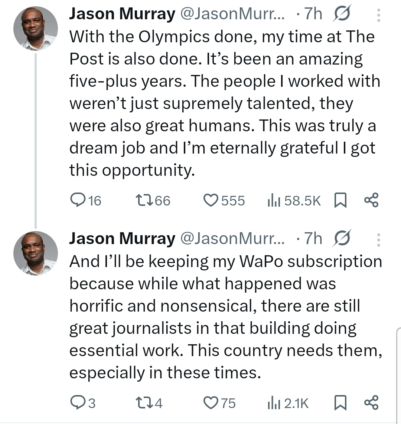Reply to the Olympics tweet
Image resolution: width=401 pixels, height=424 pixels.
click(78, 200)
